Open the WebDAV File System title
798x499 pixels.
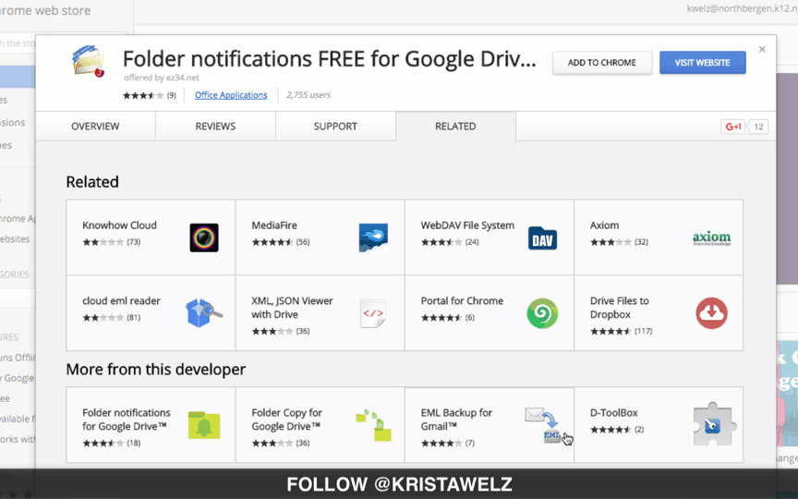tap(467, 225)
